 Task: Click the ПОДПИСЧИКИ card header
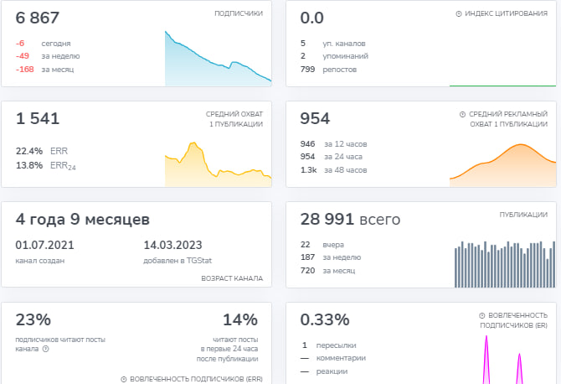[x=239, y=14]
